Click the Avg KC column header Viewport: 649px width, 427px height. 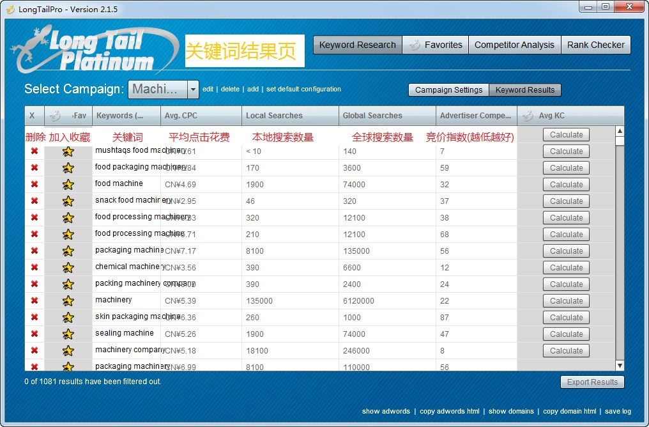(570, 116)
